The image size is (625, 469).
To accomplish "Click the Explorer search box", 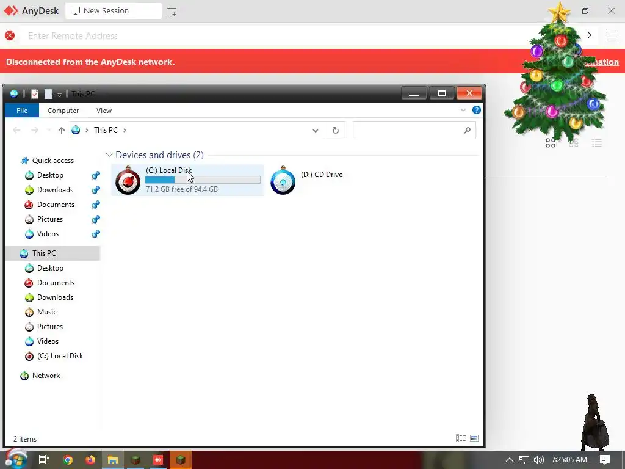I will [x=414, y=130].
